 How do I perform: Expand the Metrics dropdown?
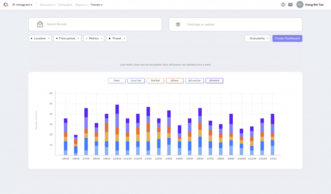coord(94,39)
